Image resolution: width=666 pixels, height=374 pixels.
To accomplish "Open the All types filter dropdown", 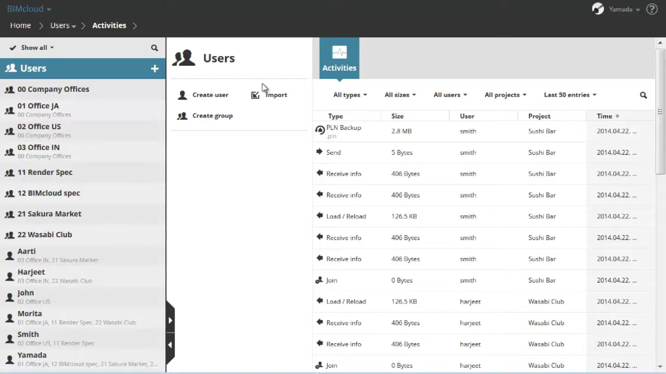I will coord(350,95).
